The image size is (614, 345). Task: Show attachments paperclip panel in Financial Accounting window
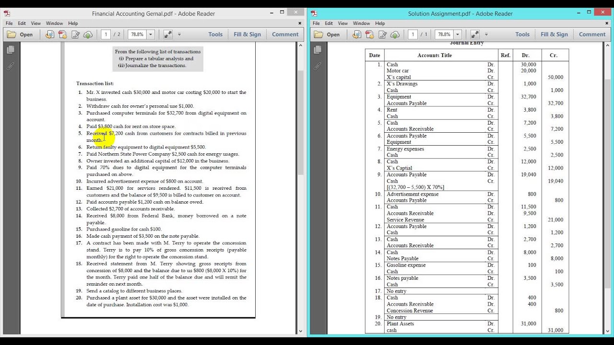tap(11, 66)
